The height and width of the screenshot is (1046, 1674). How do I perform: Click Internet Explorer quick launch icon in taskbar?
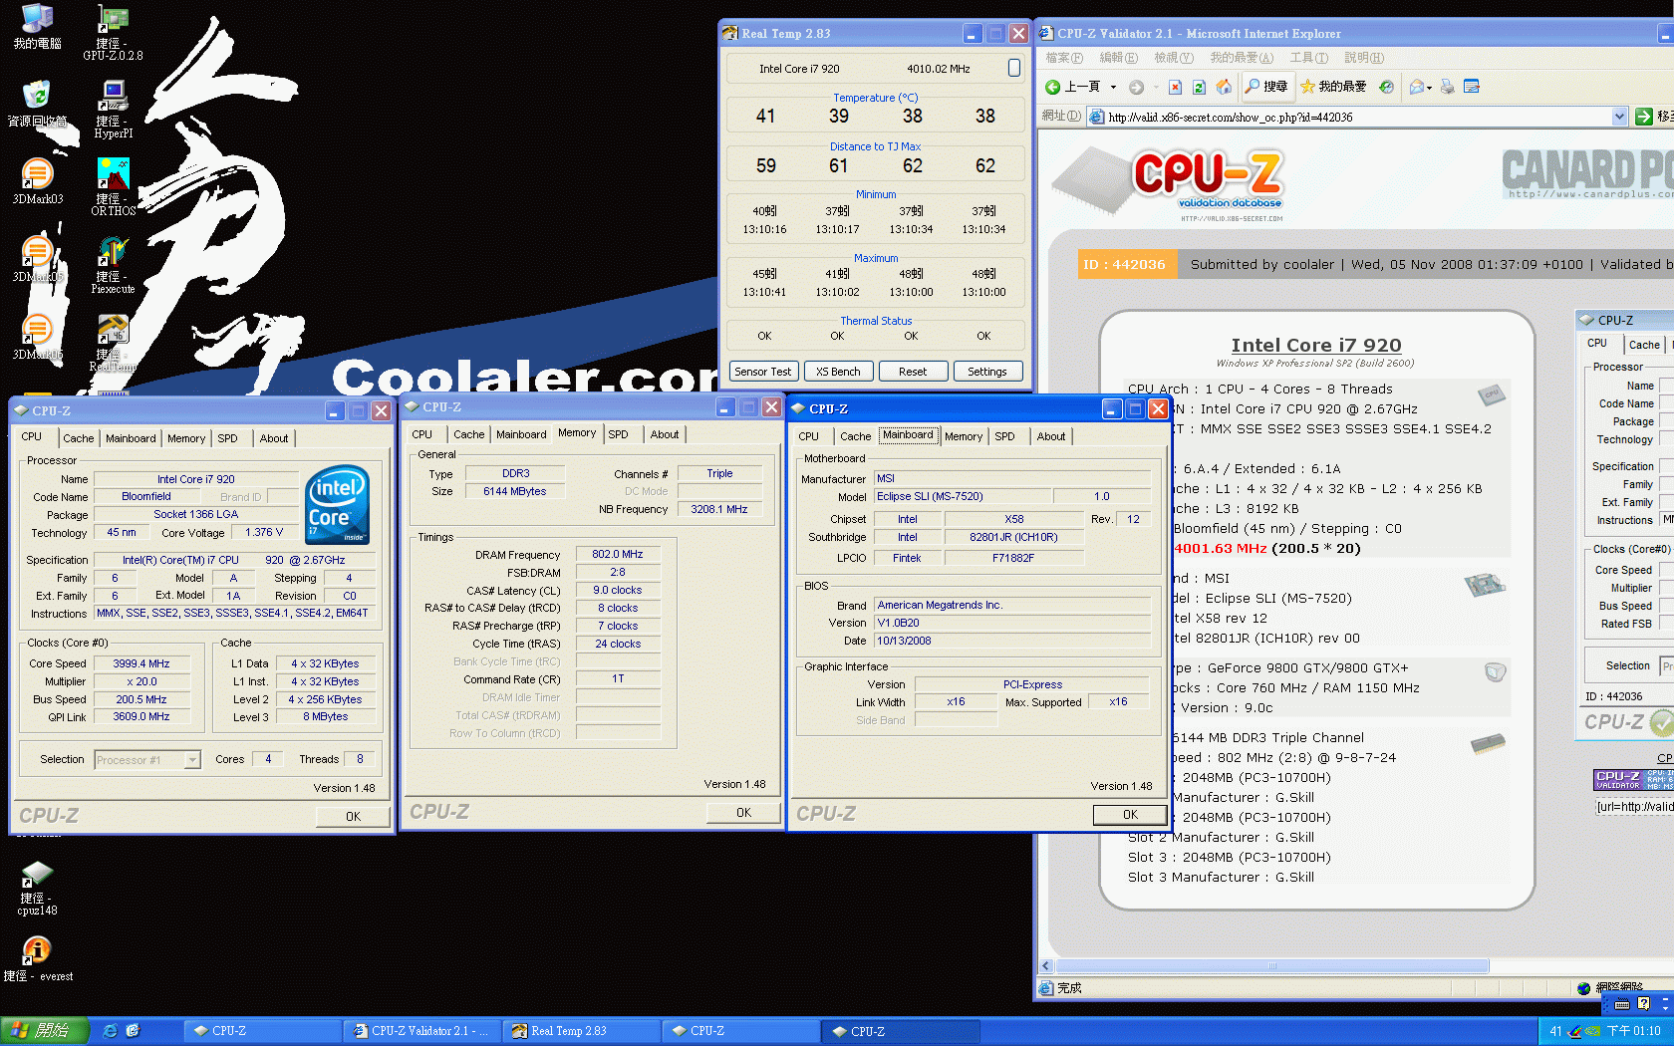click(x=111, y=1031)
